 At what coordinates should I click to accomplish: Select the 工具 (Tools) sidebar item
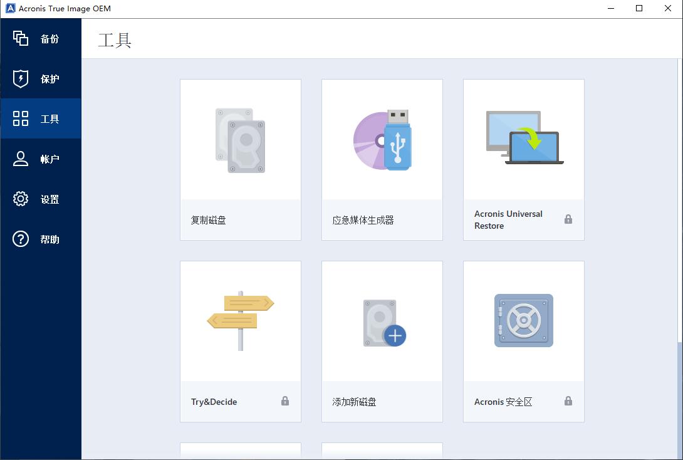[41, 119]
